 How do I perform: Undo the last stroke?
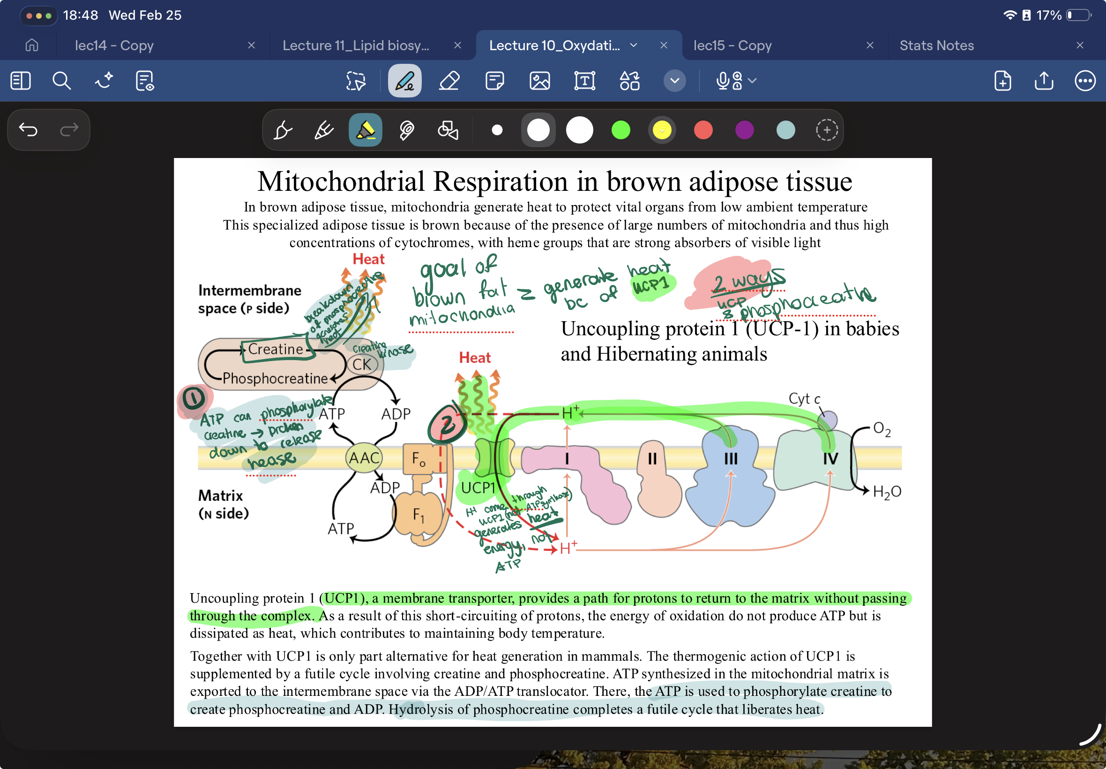[28, 129]
